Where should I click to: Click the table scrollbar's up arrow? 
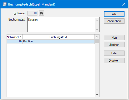(x=97, y=37)
